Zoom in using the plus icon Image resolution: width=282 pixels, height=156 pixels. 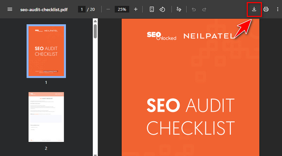point(136,9)
